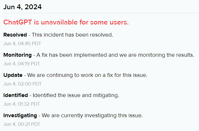Click the 'Jun 4, 02:00 PDT' timestamp
Image resolution: width=199 pixels, height=131 pixels.
tap(22, 84)
